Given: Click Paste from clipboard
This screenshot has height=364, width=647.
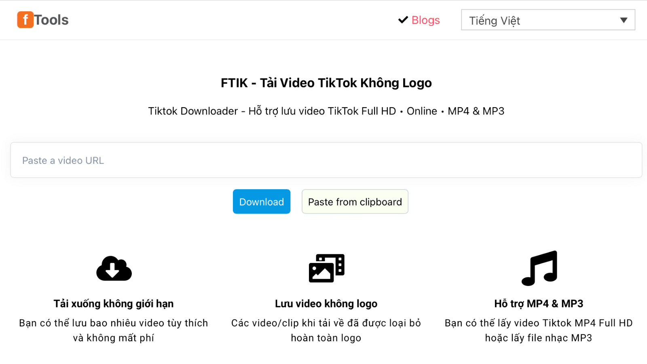Looking at the screenshot, I should pyautogui.click(x=355, y=201).
